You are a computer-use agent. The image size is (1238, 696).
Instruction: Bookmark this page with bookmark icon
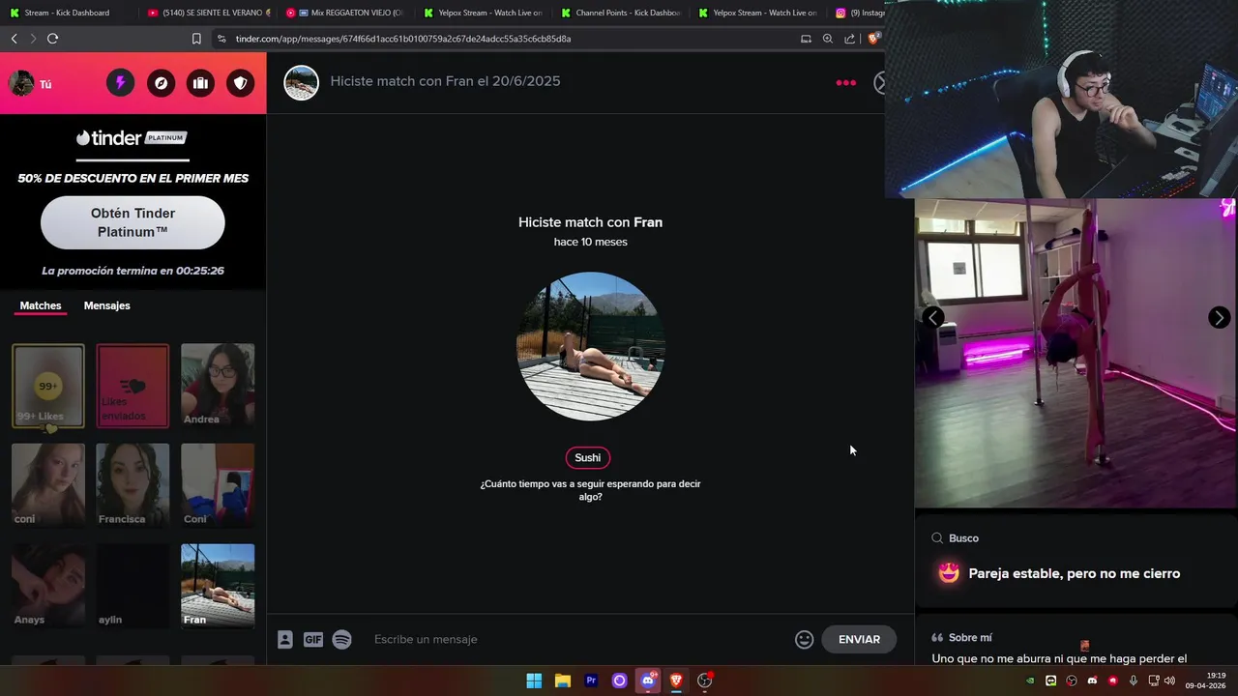click(x=196, y=39)
